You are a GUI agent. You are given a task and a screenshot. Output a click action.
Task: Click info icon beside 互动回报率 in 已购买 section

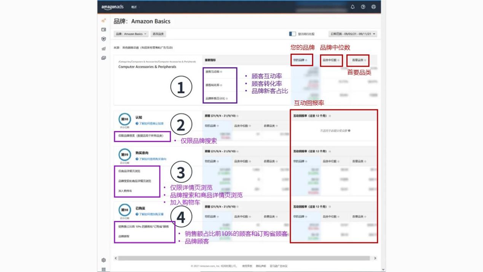[330, 206]
